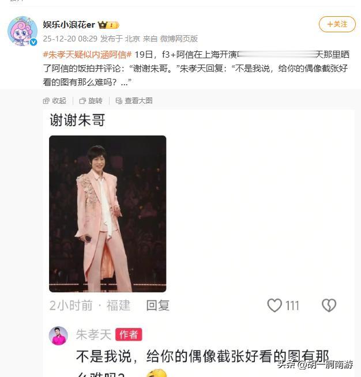Open hashtag #朱孝天疑似内涵阿信#
This screenshot has height=377, width=361.
[x=87, y=55]
